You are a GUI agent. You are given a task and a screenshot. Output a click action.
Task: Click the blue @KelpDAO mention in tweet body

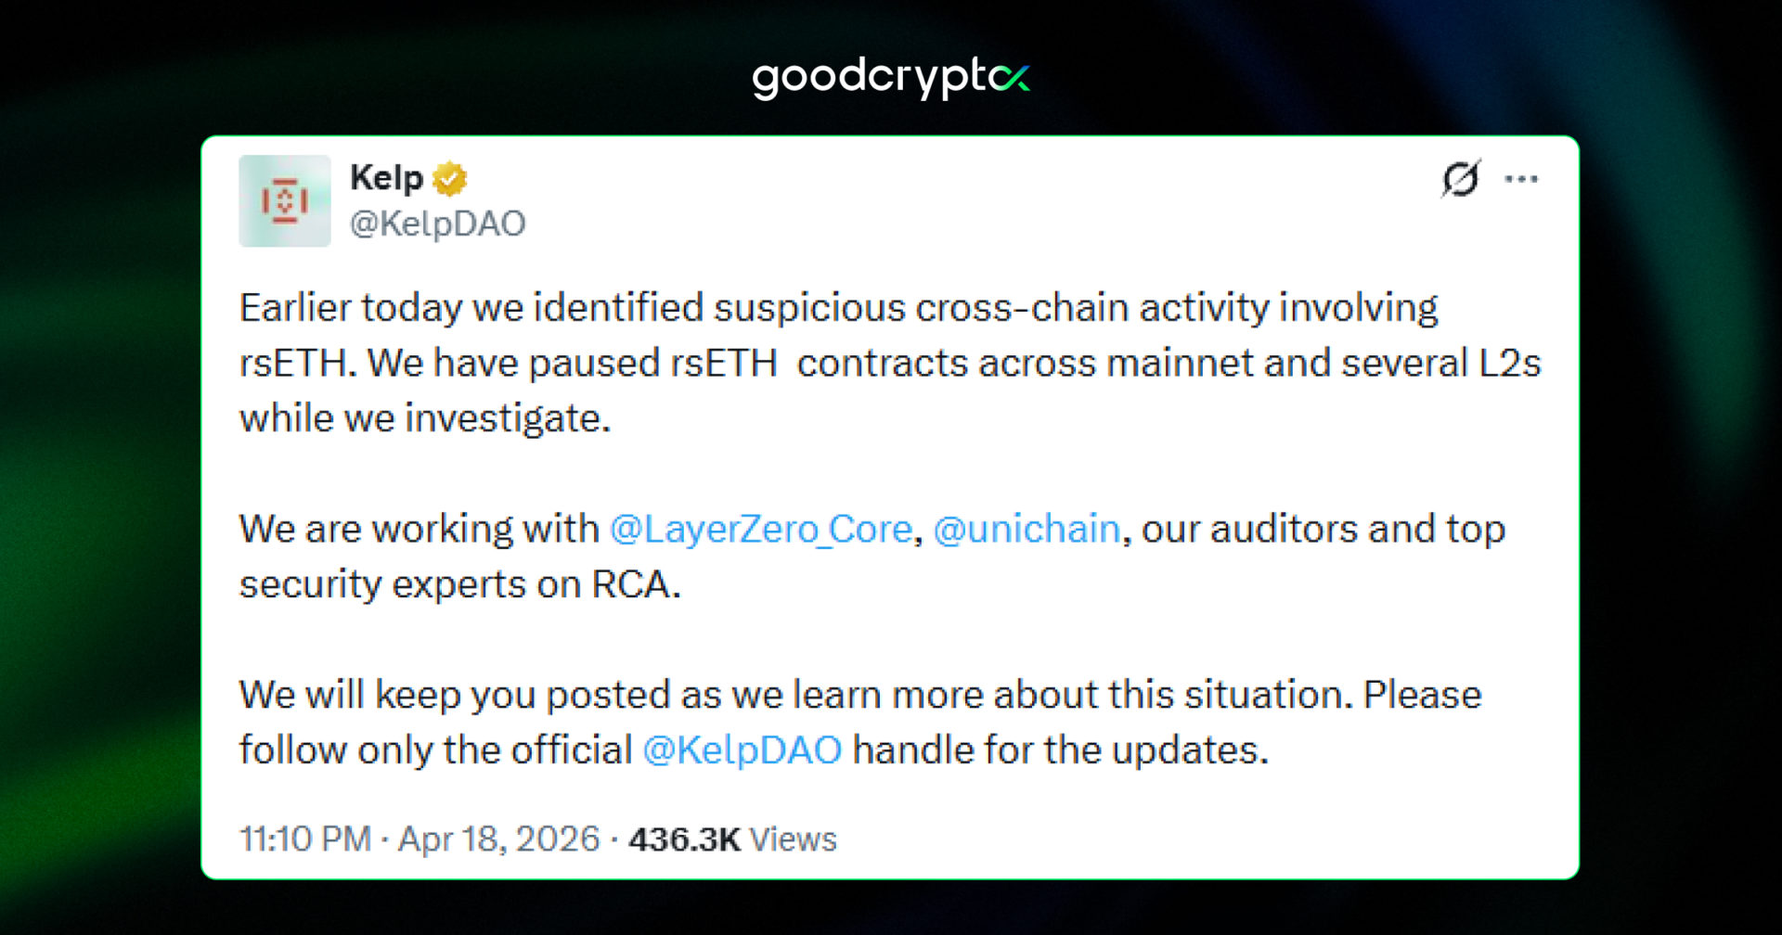[742, 749]
